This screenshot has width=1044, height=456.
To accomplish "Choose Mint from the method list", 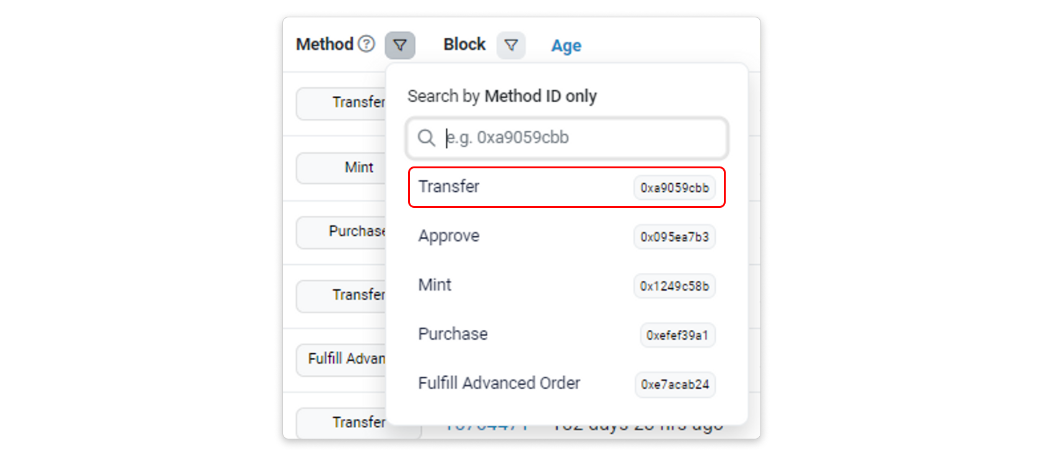I will coord(435,285).
